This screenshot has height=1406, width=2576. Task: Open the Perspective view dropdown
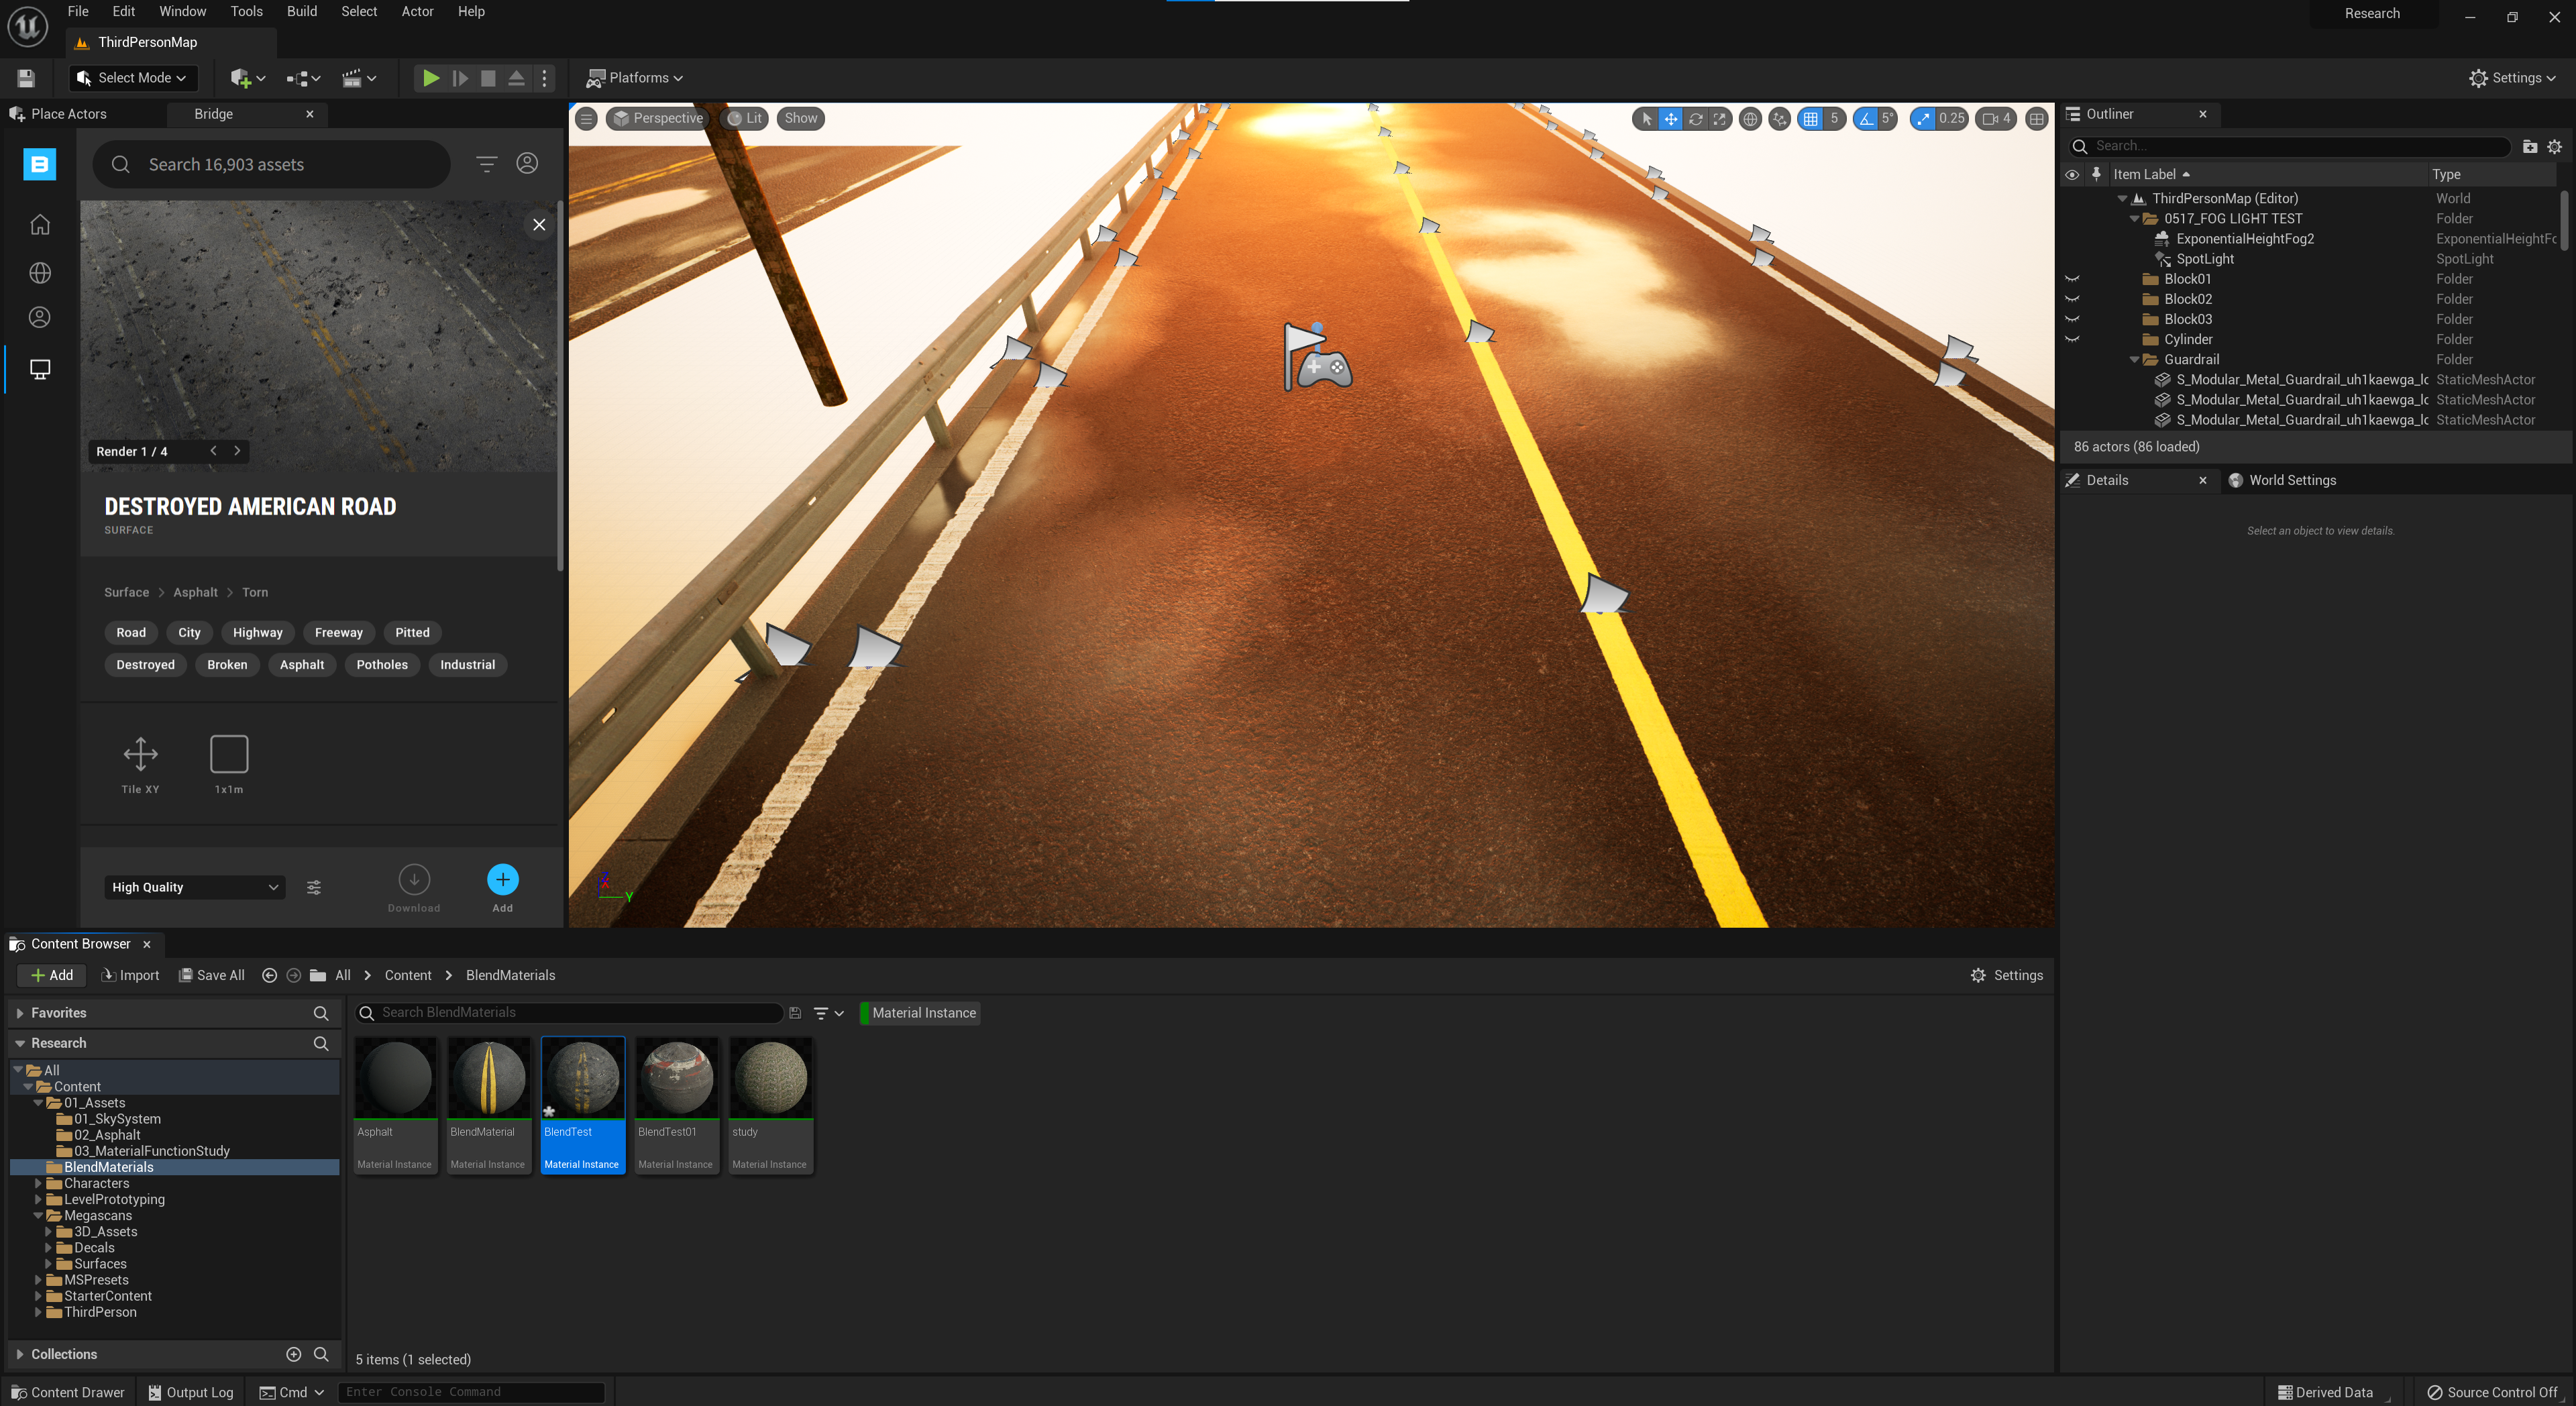(x=658, y=118)
